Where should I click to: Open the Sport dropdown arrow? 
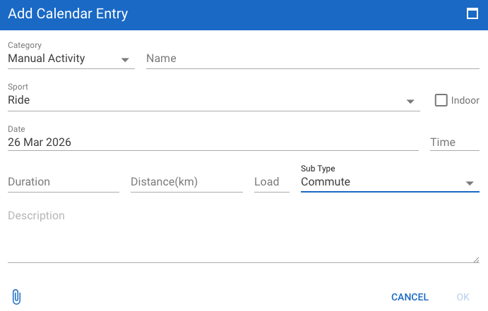pos(410,102)
